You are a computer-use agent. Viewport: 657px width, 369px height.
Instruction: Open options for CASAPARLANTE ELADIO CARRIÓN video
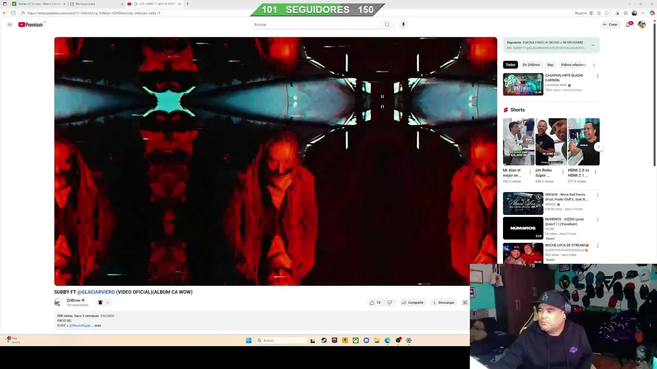(x=597, y=76)
